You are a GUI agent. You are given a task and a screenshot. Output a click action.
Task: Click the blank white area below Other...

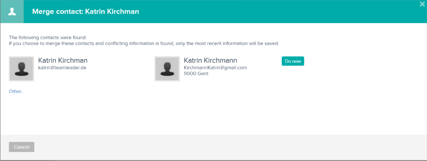pyautogui.click(x=212, y=114)
